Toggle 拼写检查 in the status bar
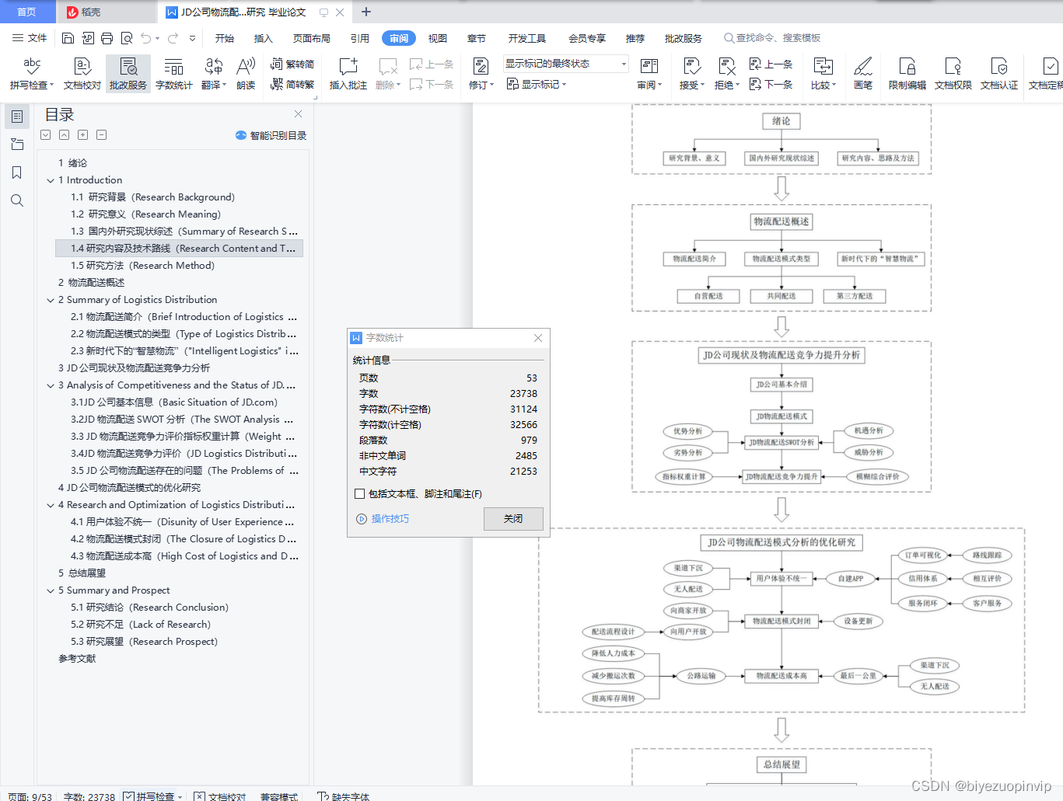The height and width of the screenshot is (801, 1063). [x=152, y=796]
